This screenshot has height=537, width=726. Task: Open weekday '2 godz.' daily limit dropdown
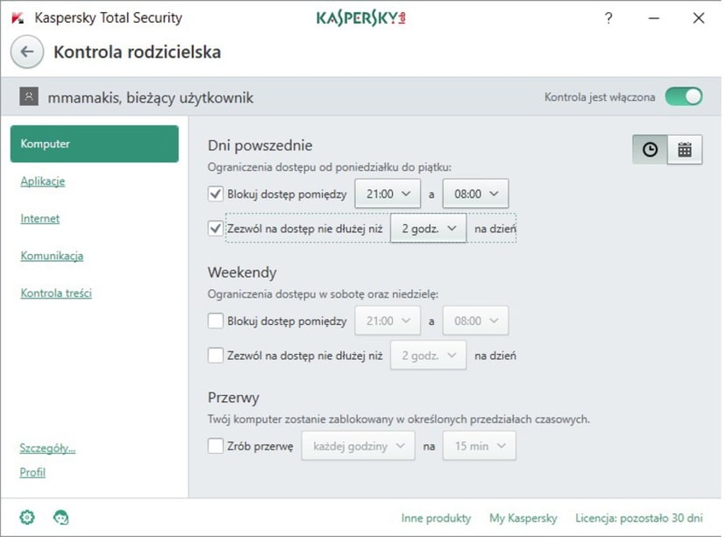click(428, 228)
